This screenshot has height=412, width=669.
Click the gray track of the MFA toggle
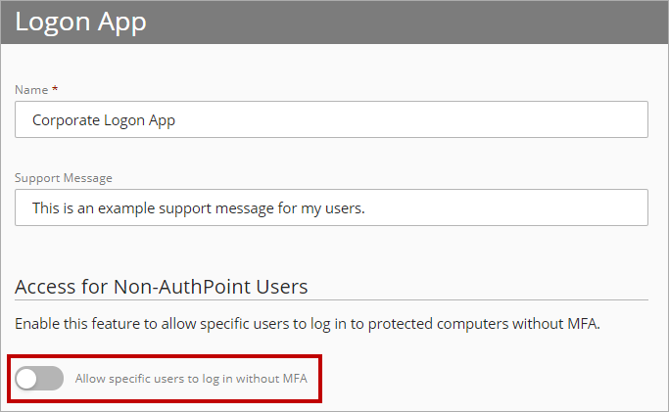51,378
